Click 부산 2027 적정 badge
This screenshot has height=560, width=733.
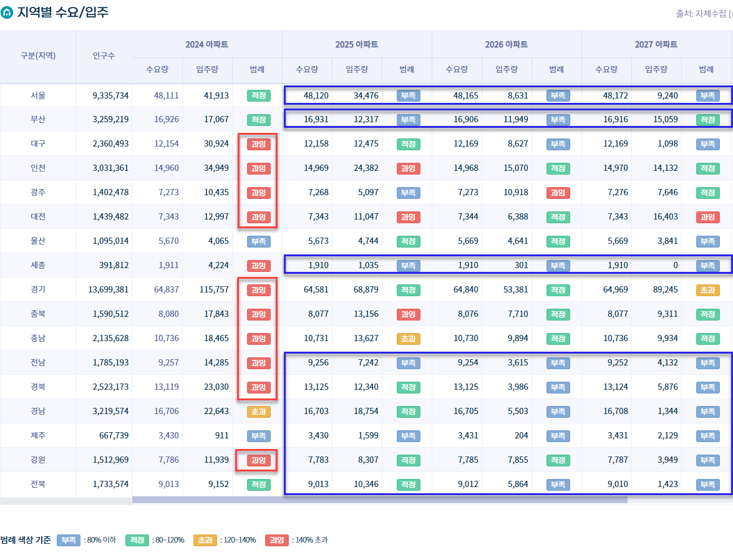708,120
